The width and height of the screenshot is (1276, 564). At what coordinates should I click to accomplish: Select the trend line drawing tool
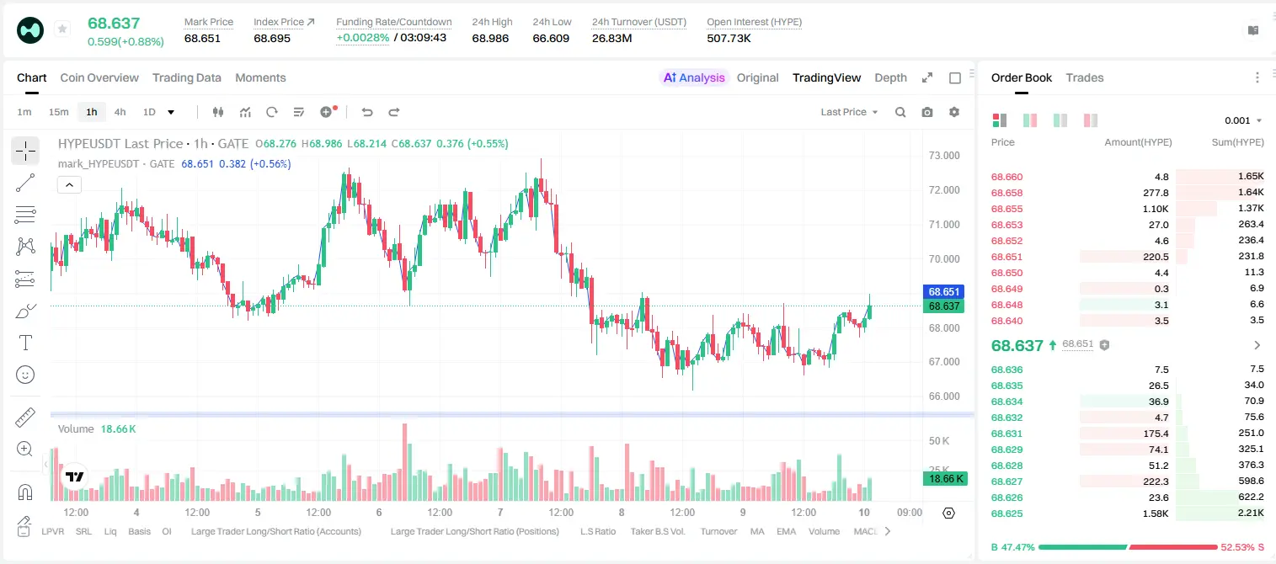(x=25, y=184)
